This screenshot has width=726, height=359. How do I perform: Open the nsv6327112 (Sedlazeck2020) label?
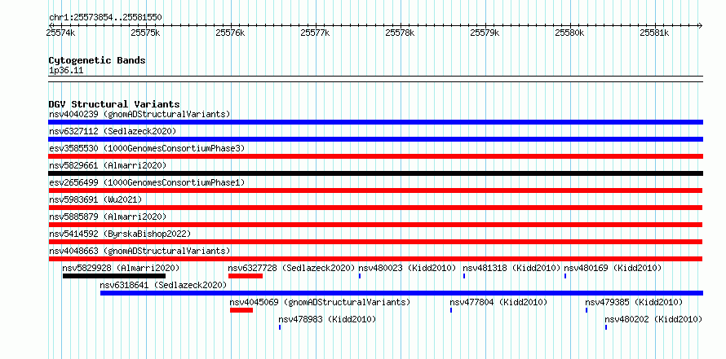[113, 131]
